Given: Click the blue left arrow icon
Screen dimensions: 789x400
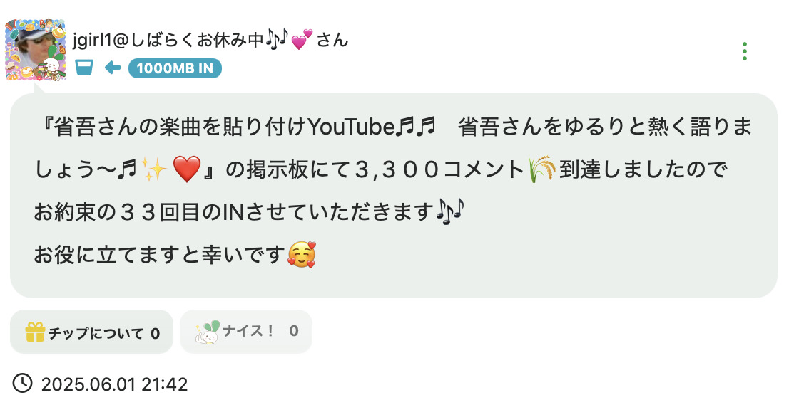Looking at the screenshot, I should click(112, 68).
